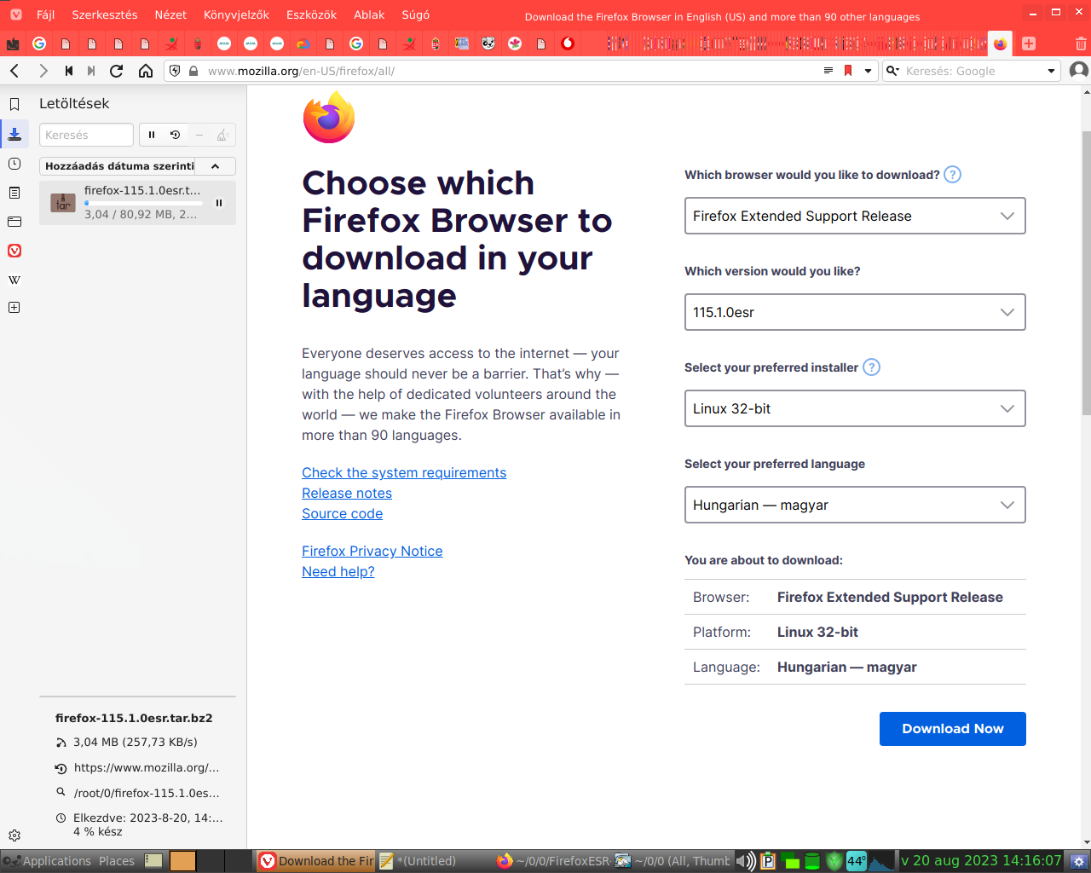Open the Szerkesztés menu
Screen dimensions: 1091x873
click(x=105, y=14)
